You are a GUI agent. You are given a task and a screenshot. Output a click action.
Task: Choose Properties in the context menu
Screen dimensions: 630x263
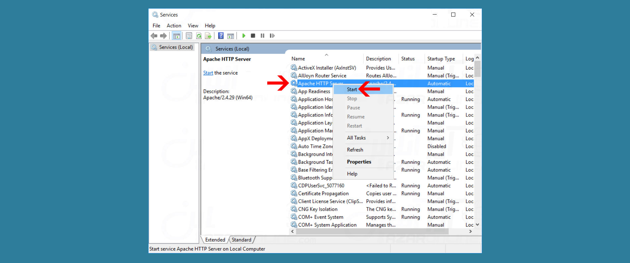point(363,162)
